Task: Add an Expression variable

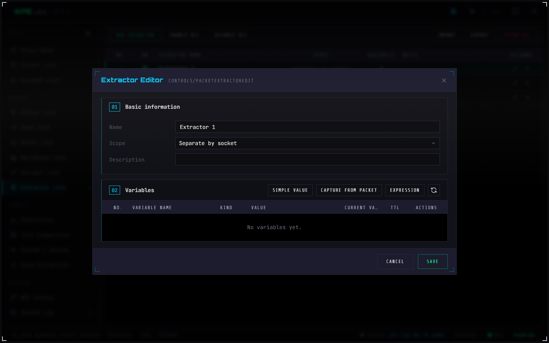Action: (x=405, y=190)
